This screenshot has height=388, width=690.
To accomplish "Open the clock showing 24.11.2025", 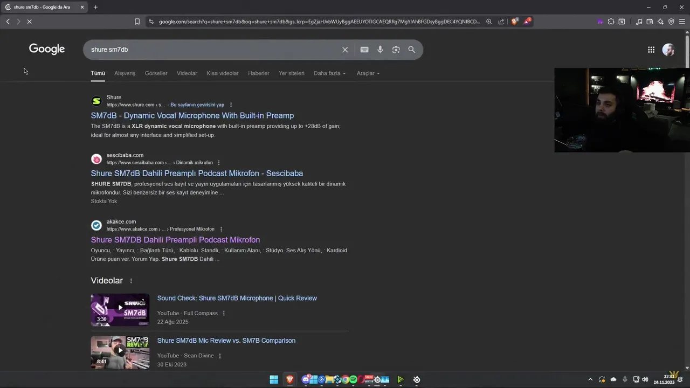I will click(x=664, y=379).
